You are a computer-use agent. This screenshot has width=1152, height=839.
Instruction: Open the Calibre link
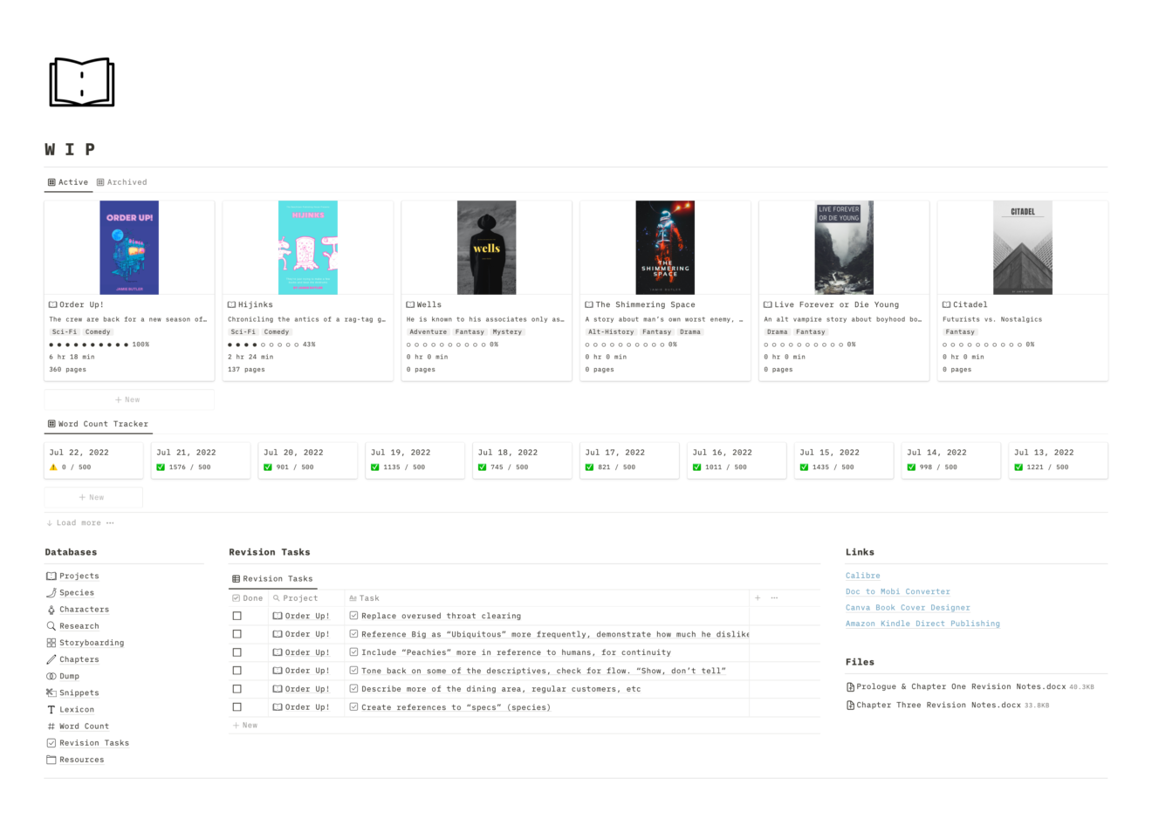[x=862, y=576]
